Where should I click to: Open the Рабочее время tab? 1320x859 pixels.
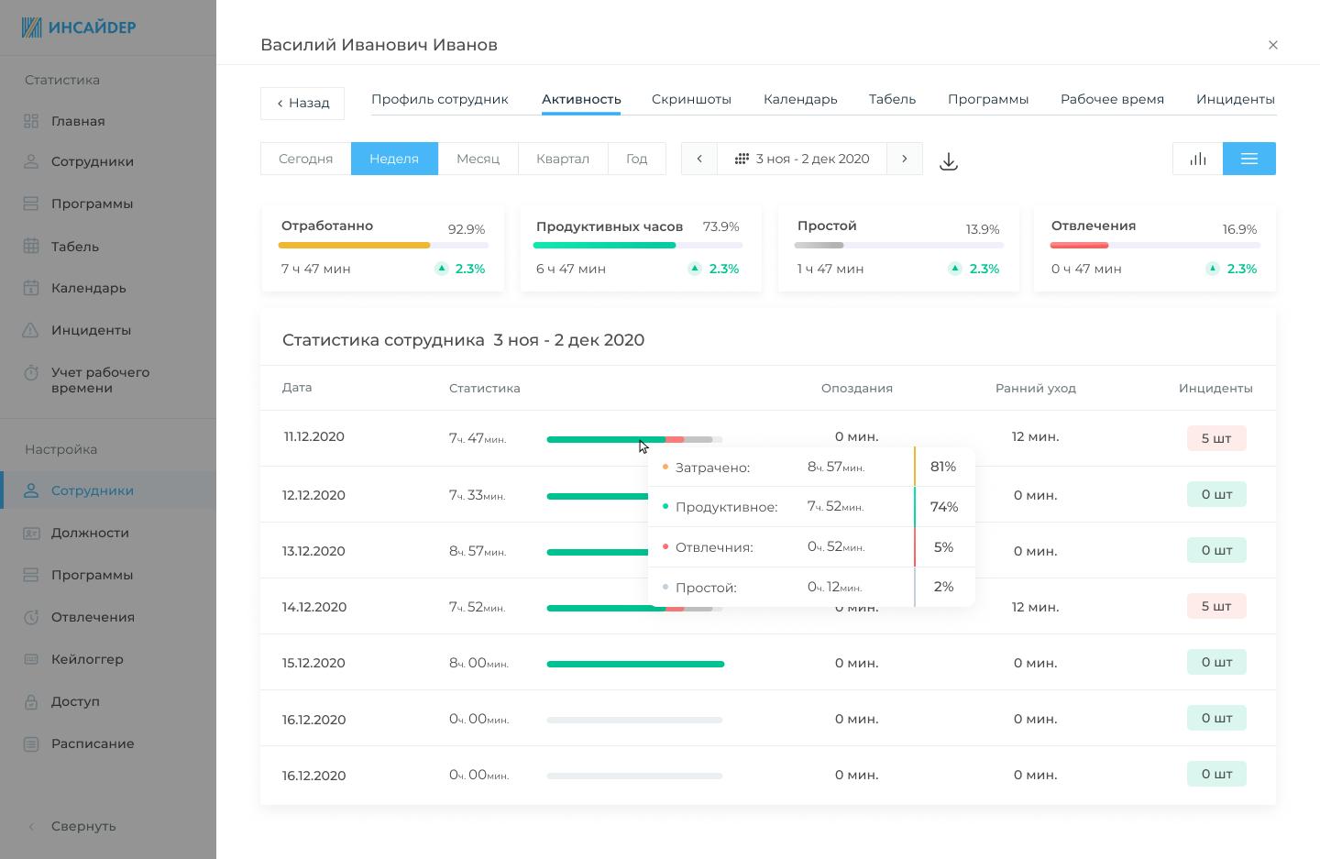click(x=1112, y=99)
